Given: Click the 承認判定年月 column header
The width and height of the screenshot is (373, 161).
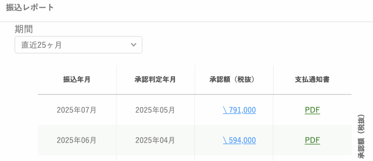Looking at the screenshot, I should 155,80.
